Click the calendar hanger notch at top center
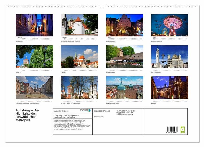 tap(102, 6)
